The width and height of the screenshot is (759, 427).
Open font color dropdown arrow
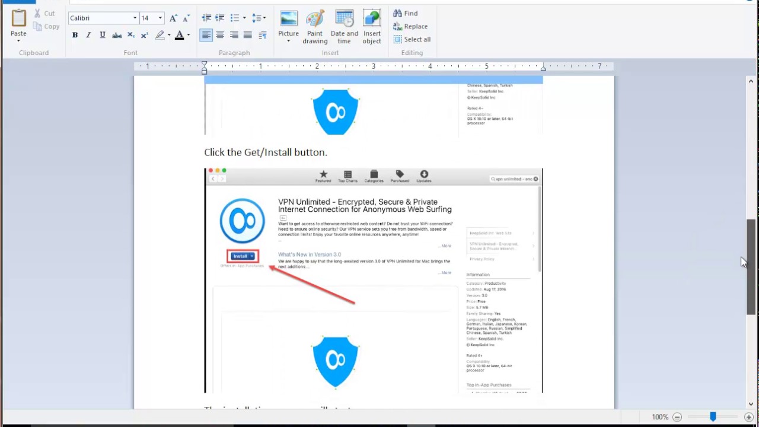189,36
